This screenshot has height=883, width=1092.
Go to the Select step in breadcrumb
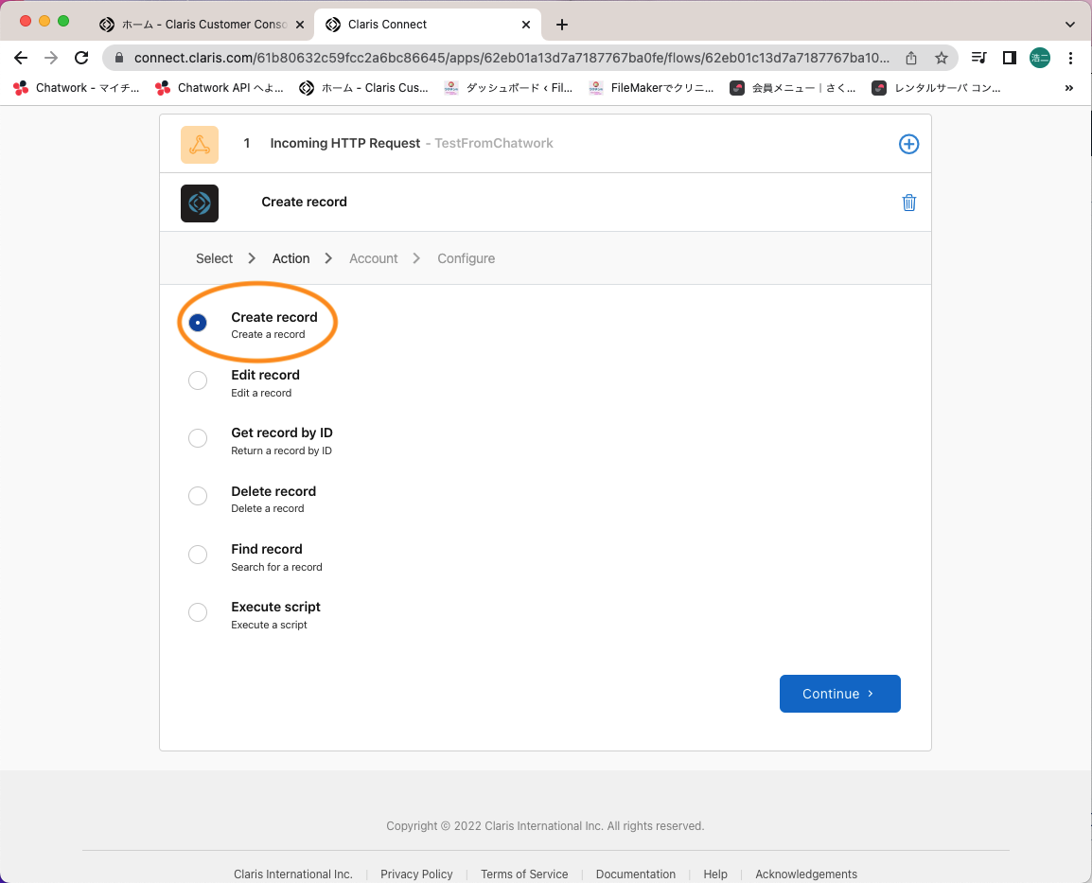tap(215, 258)
